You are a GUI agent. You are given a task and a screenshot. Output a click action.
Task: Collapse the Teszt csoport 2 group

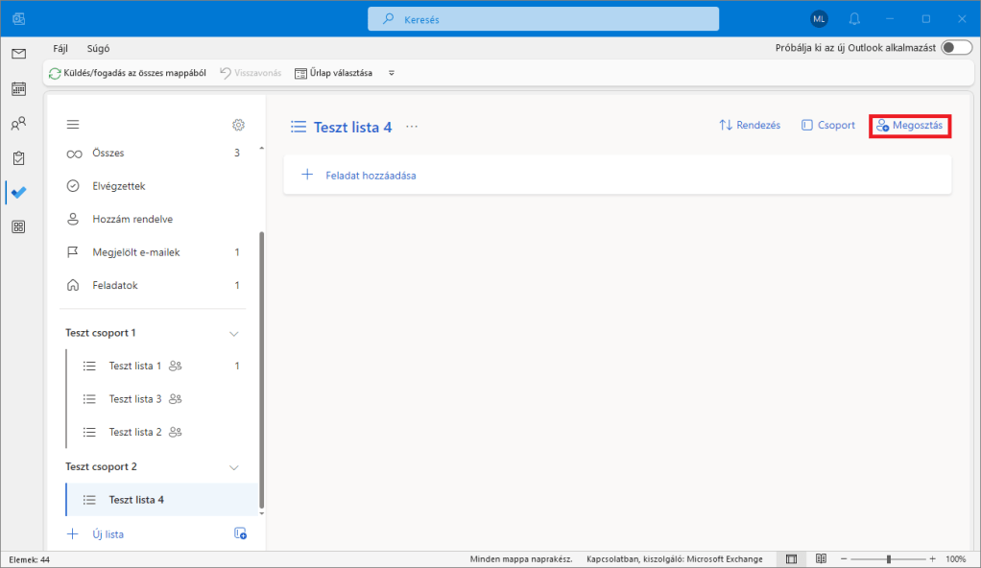[233, 467]
